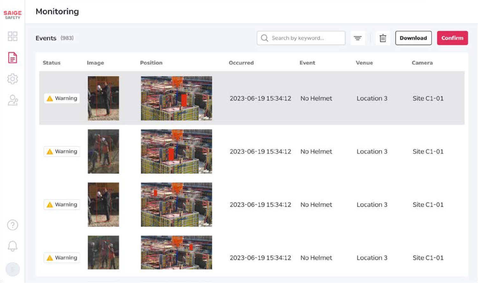Open the site position thumbnail in second row
Screen dimensions: 478x294
[x=176, y=151]
